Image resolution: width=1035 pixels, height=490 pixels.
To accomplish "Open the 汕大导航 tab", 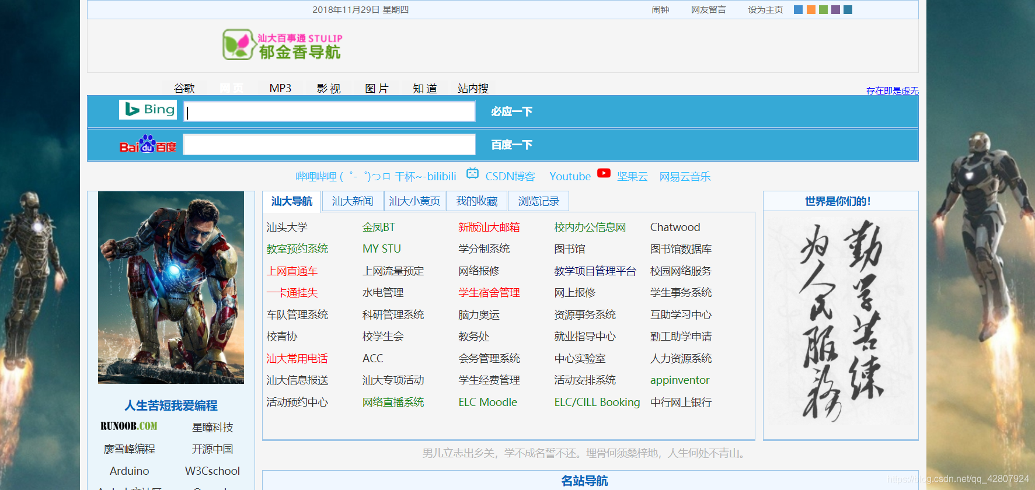I will point(292,201).
